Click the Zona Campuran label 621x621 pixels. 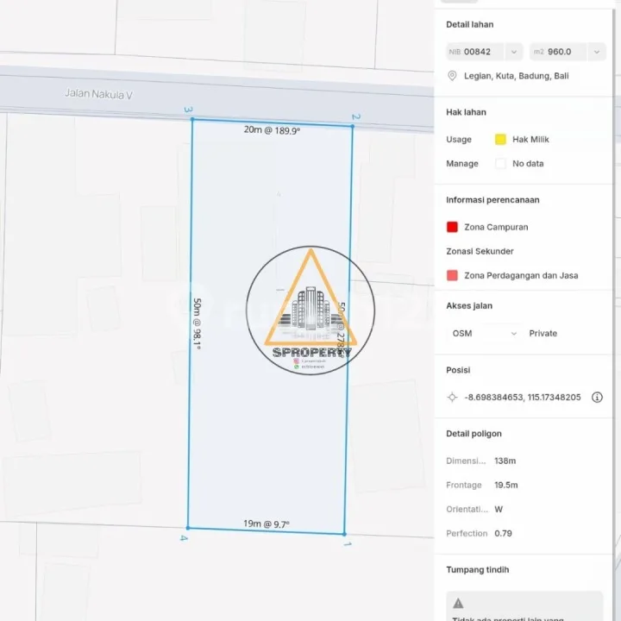tap(496, 227)
